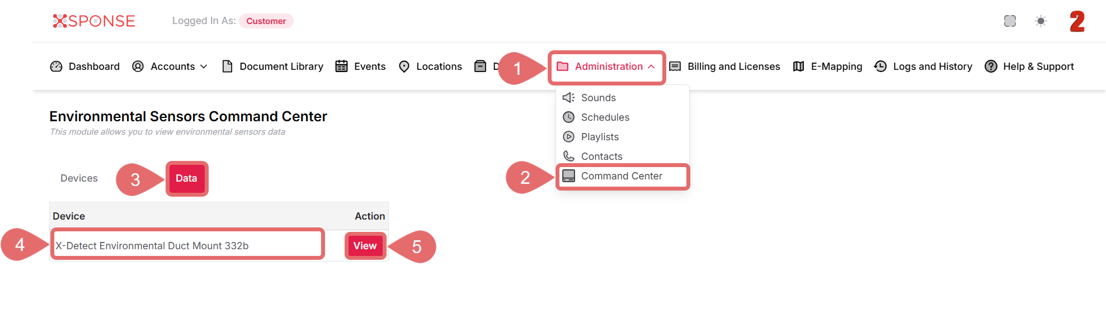Toggle fullscreen mode icon in header
The width and height of the screenshot is (1106, 309).
point(1010,21)
